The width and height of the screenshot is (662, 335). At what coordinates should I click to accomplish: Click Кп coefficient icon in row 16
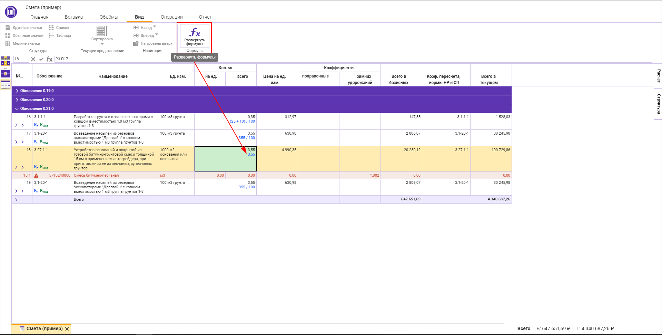(36, 125)
